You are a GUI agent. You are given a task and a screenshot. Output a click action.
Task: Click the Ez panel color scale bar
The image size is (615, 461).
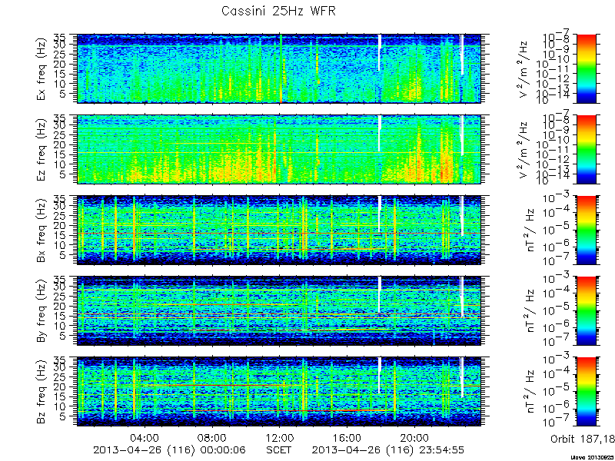coord(586,149)
